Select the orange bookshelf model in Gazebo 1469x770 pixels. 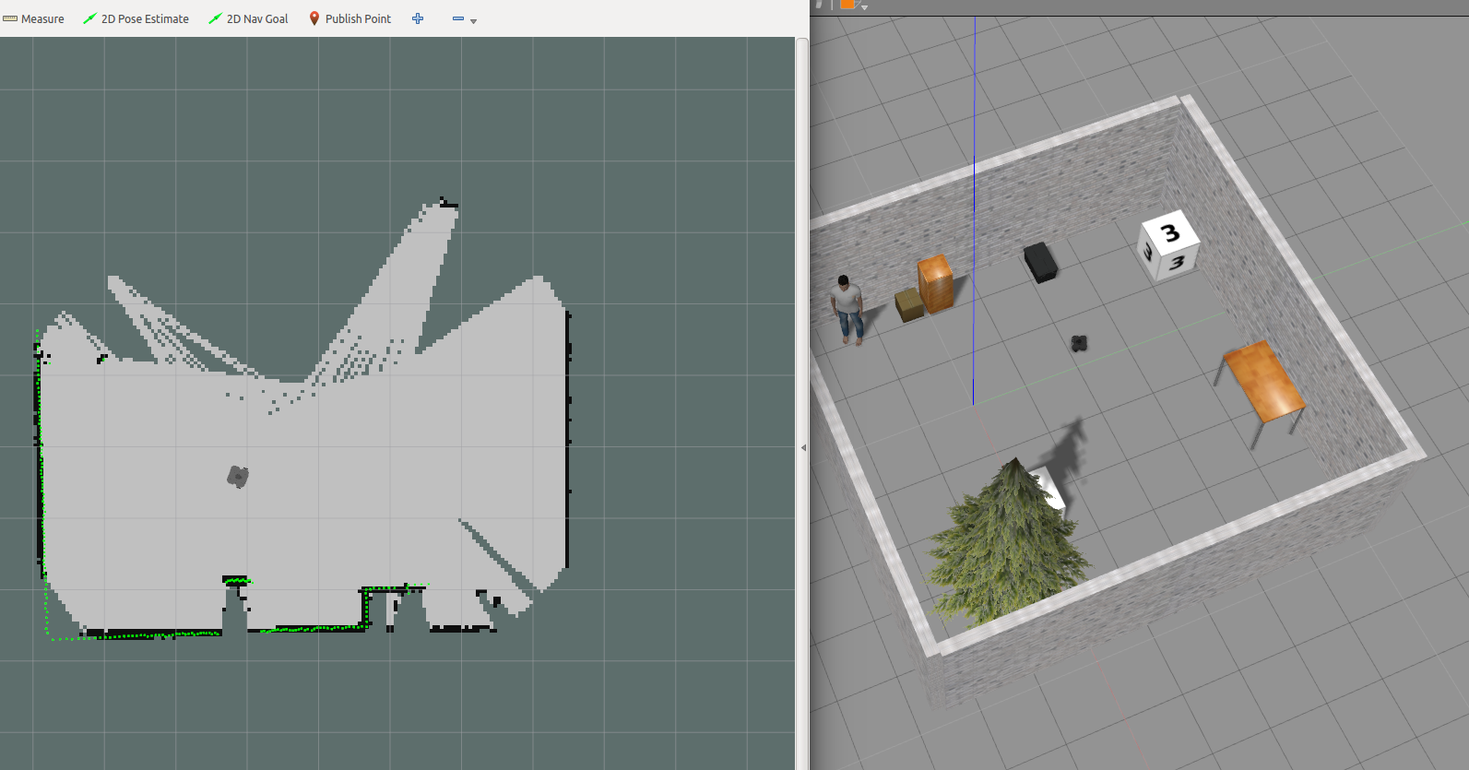click(x=935, y=283)
